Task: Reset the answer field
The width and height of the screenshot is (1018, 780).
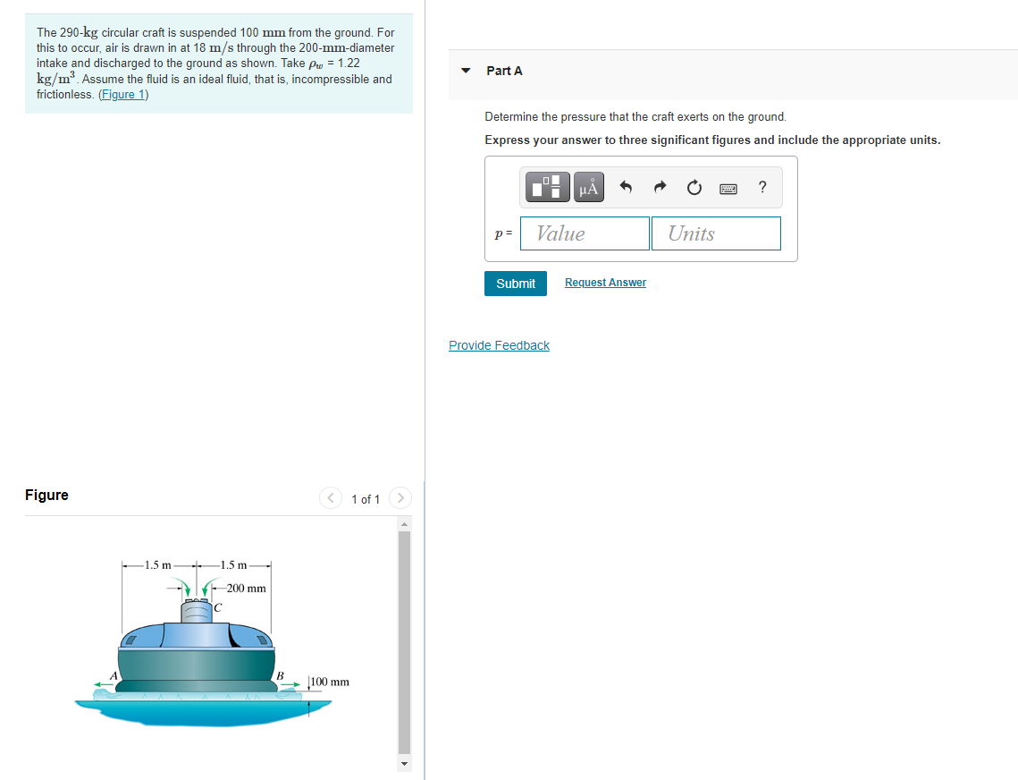Action: tap(694, 188)
